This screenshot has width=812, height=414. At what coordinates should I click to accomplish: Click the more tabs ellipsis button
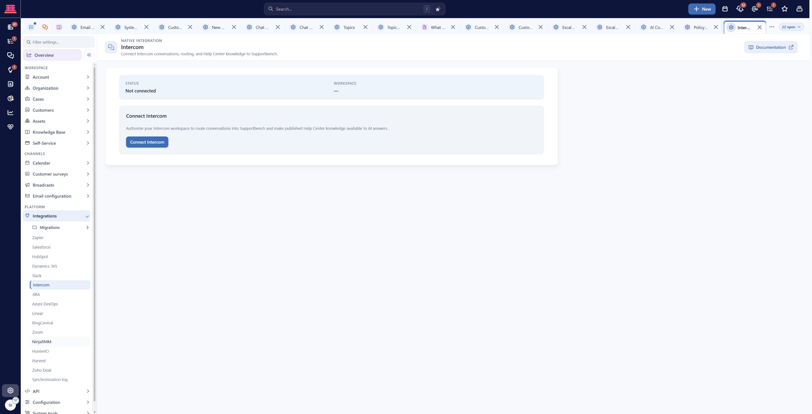772,27
